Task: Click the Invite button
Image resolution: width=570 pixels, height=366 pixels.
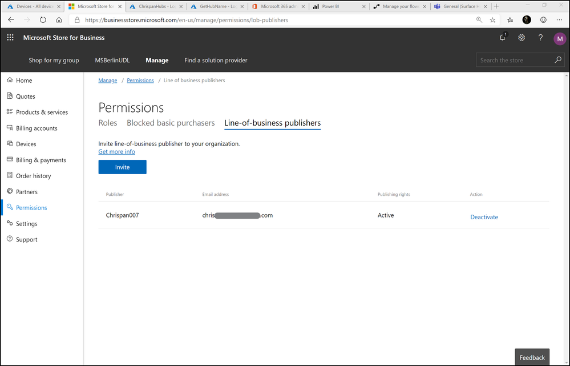Action: 123,167
